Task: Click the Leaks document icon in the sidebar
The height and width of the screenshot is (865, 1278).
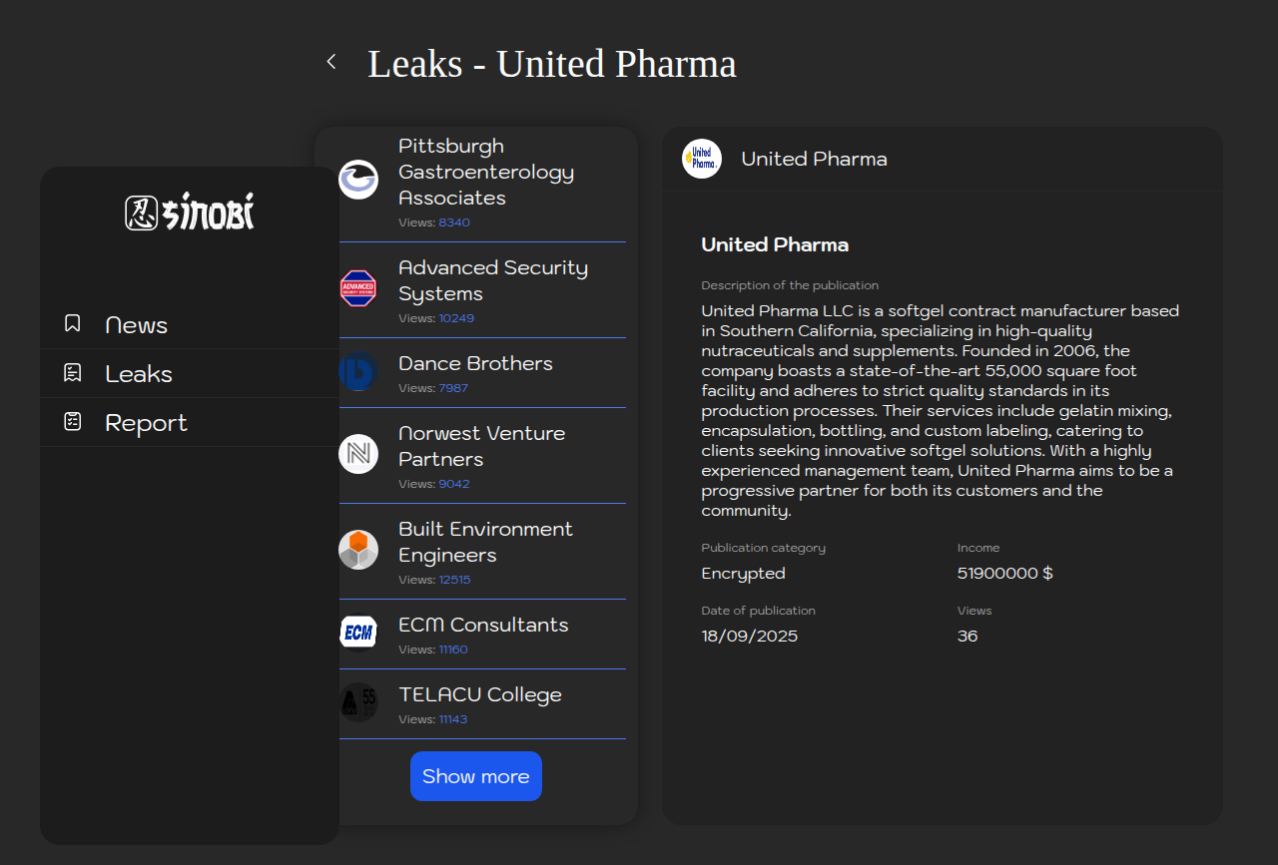Action: click(72, 373)
